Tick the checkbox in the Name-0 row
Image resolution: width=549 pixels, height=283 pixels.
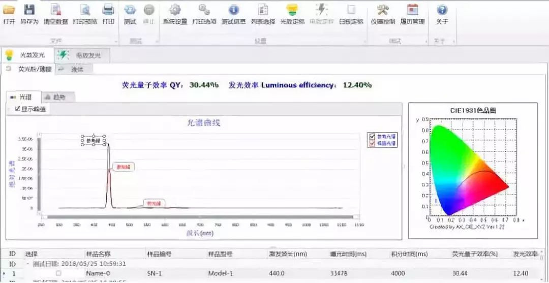(x=59, y=272)
